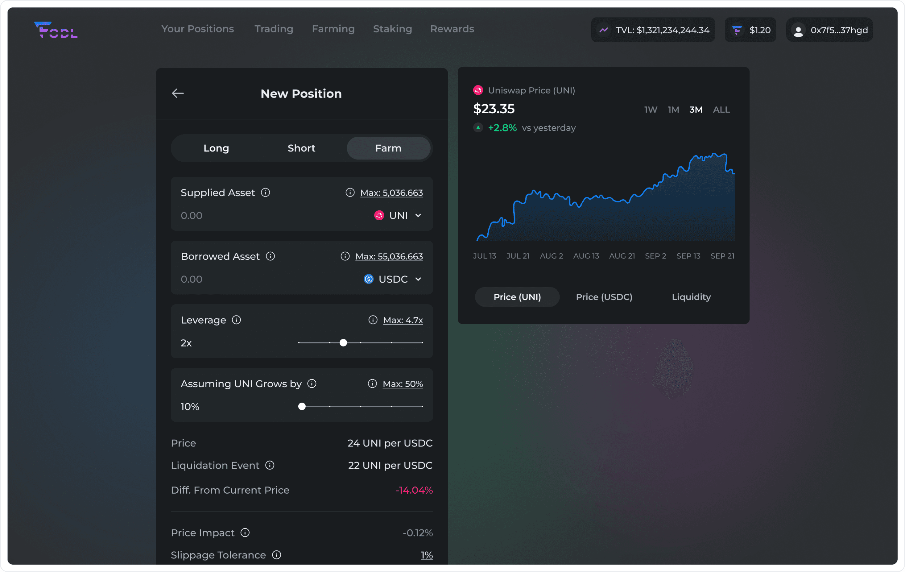Image resolution: width=905 pixels, height=572 pixels.
Task: Select the 1M chart time range
Action: (x=673, y=109)
